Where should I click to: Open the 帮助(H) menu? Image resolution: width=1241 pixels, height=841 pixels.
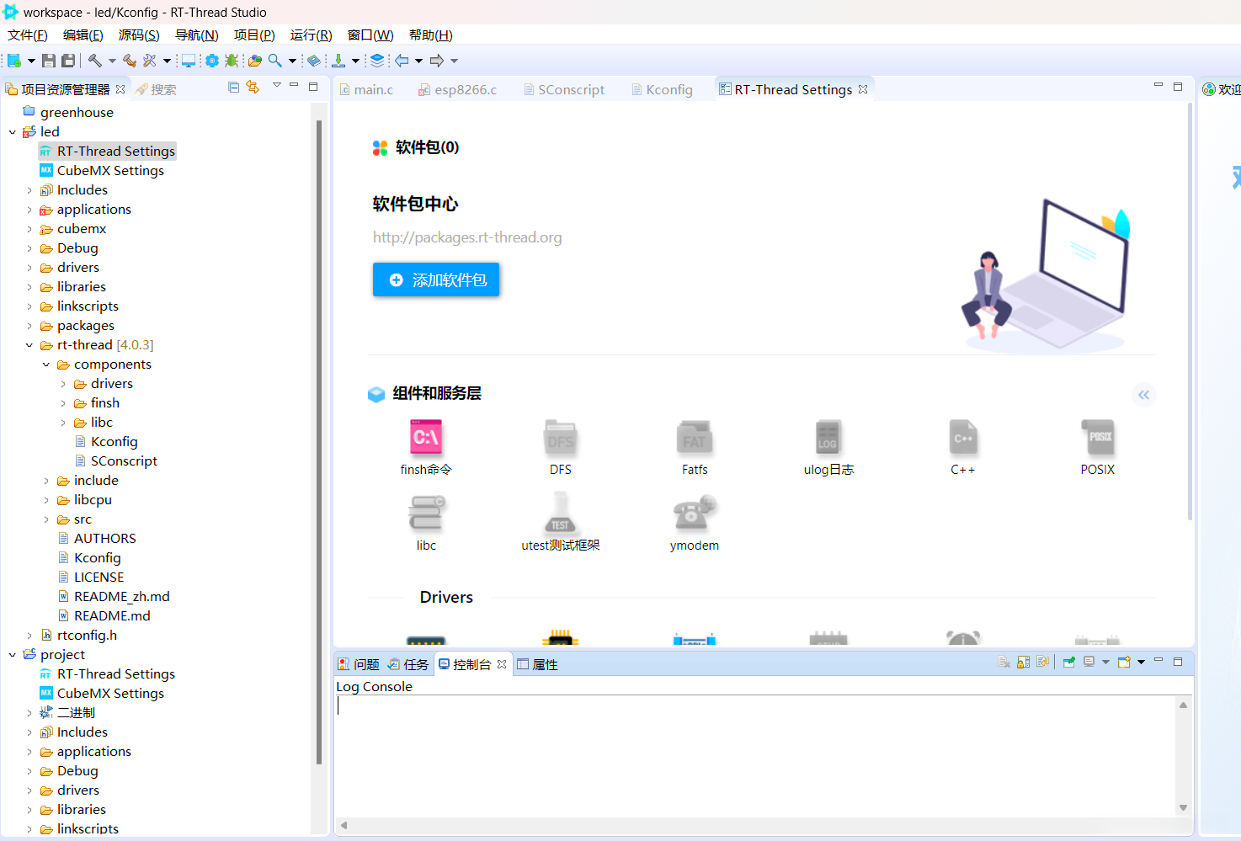[431, 35]
